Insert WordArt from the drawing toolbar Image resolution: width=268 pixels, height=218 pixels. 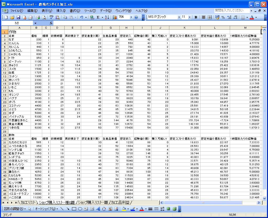click(x=98, y=209)
